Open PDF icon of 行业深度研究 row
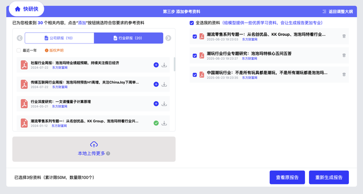 pyautogui.click(x=24, y=104)
